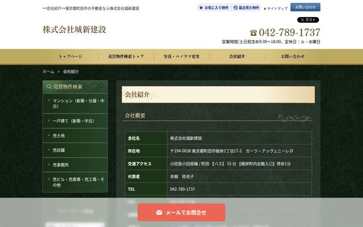
Task: Click the large 042-789-1737 header phone number
Action: point(289,32)
